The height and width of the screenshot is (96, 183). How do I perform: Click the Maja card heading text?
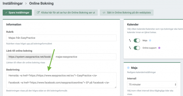pos(134,68)
